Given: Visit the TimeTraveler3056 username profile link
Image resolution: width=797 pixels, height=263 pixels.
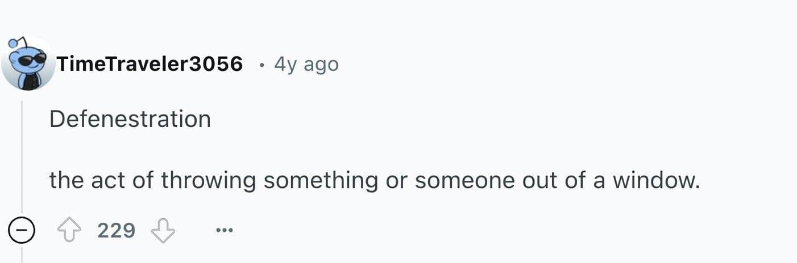Looking at the screenshot, I should point(149,64).
